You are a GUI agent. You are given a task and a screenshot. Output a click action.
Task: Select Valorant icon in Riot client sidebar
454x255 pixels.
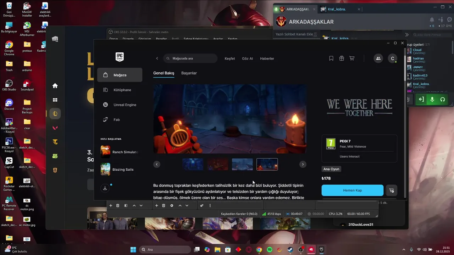(x=55, y=128)
